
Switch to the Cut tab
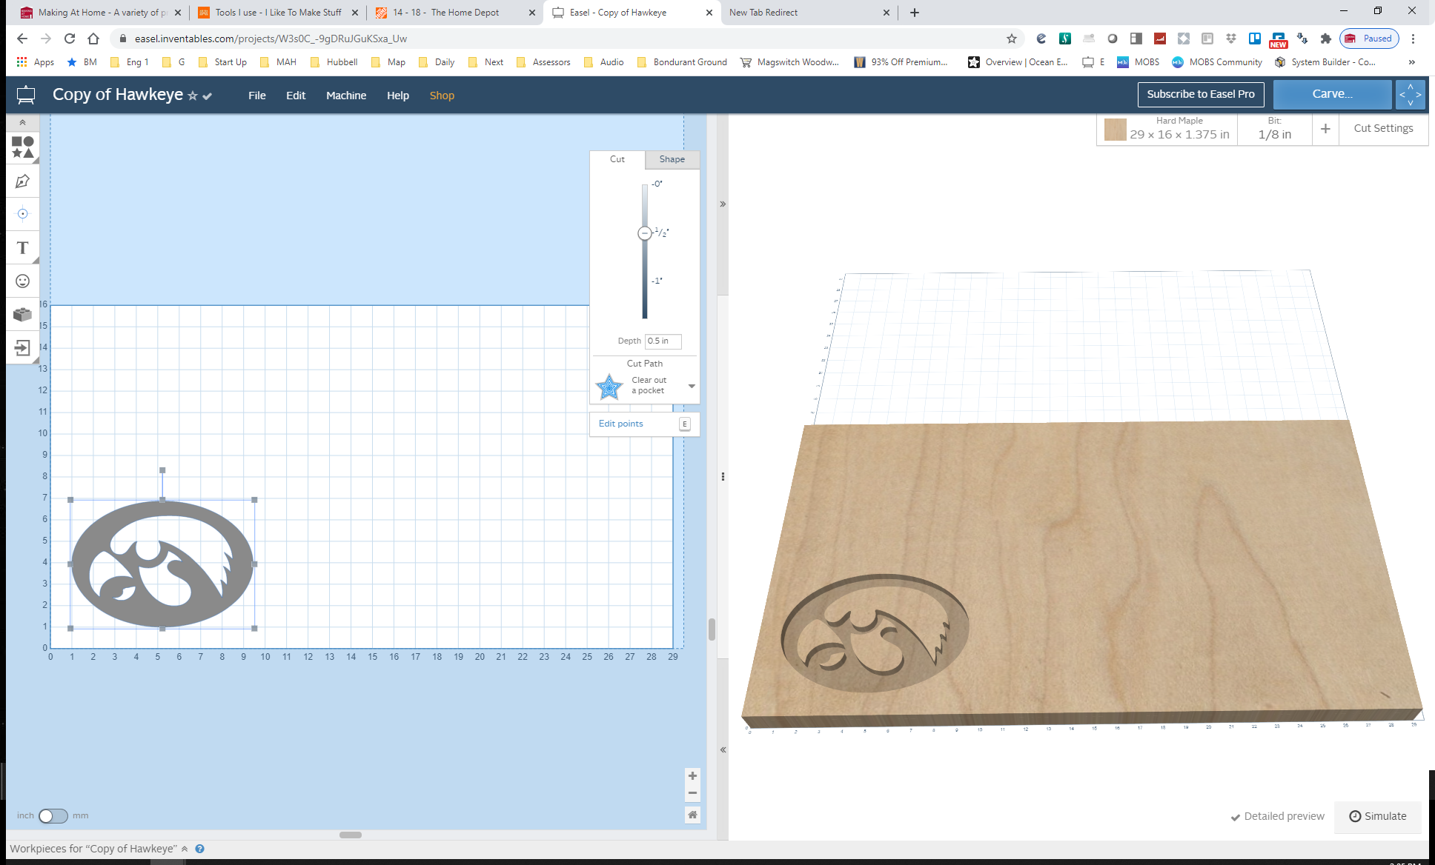(616, 158)
